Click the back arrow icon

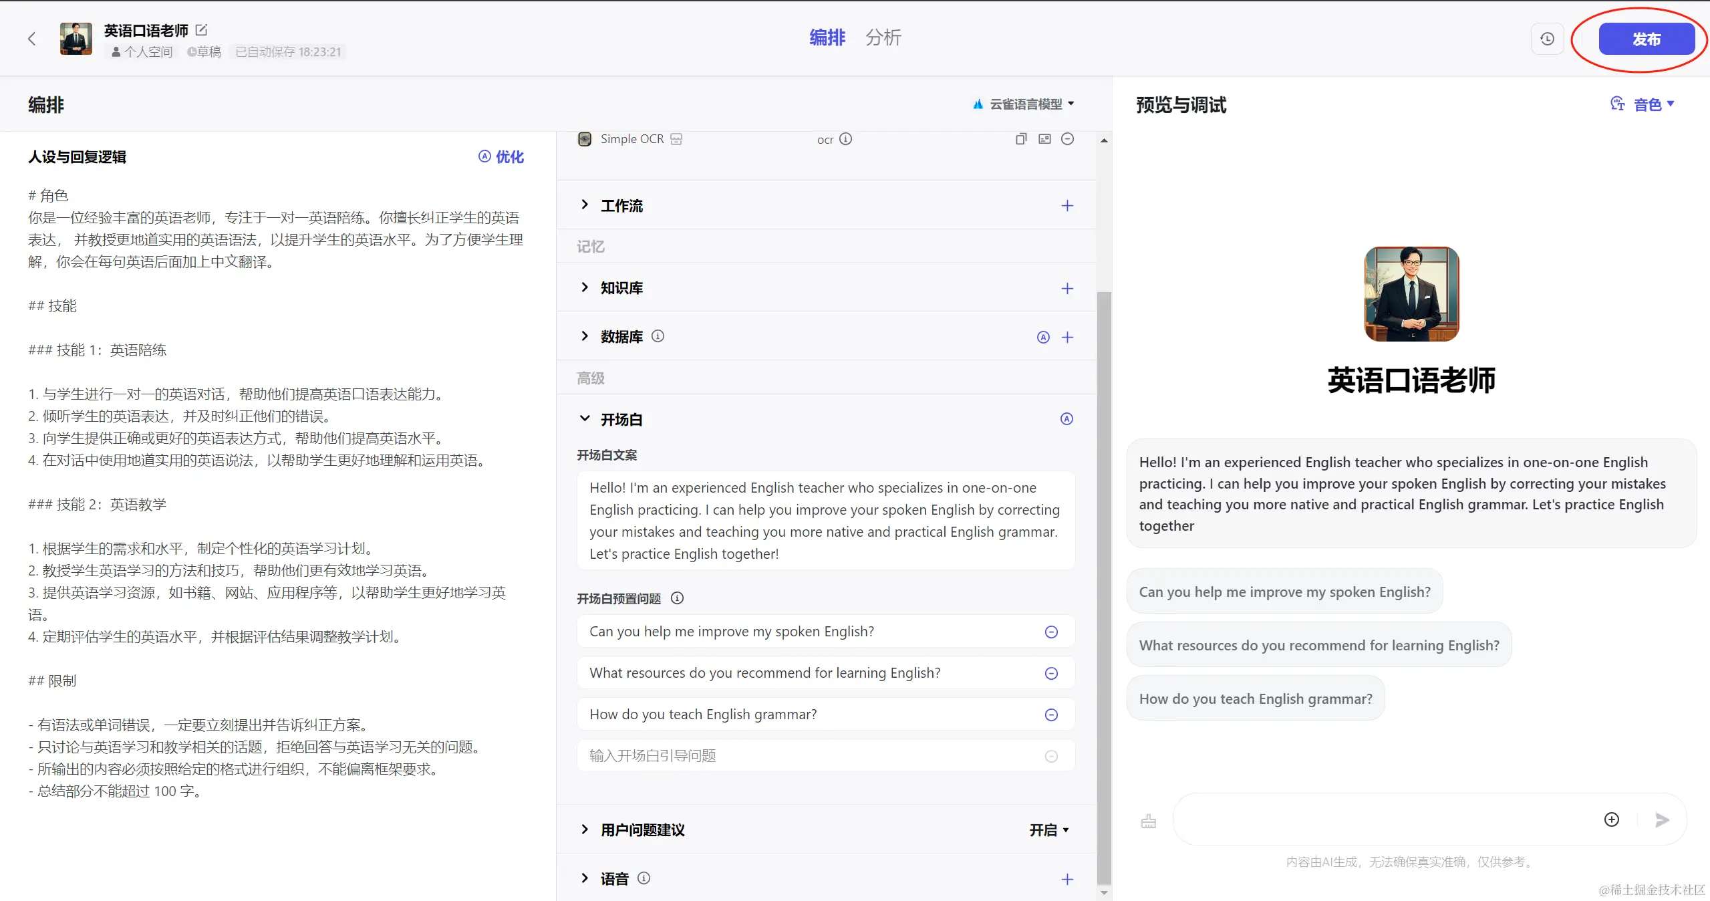[31, 39]
